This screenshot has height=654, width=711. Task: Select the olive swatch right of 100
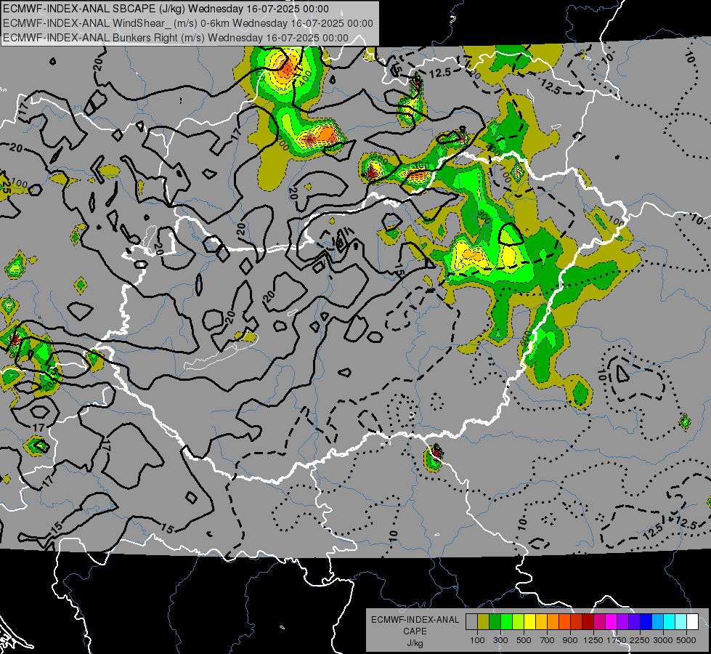tap(484, 622)
